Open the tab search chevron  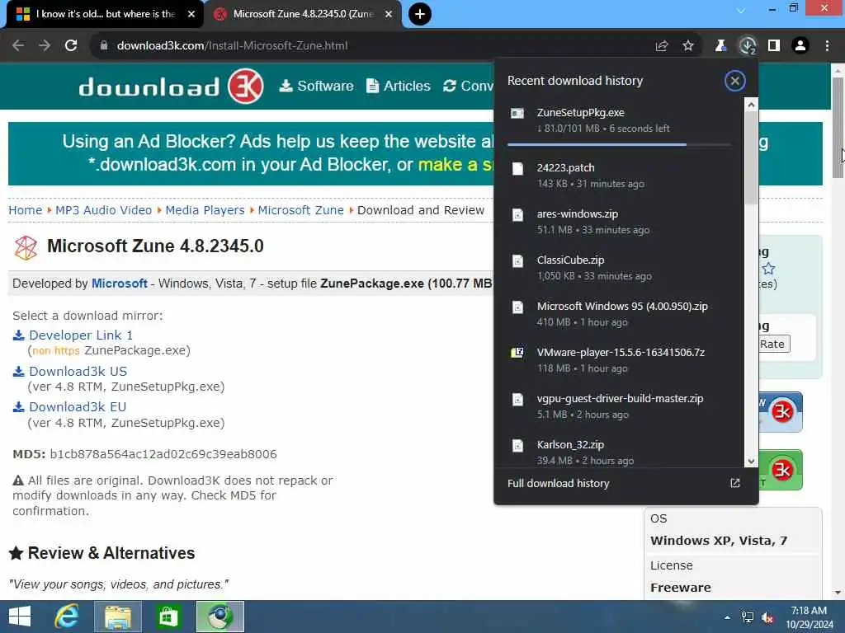[x=741, y=10]
